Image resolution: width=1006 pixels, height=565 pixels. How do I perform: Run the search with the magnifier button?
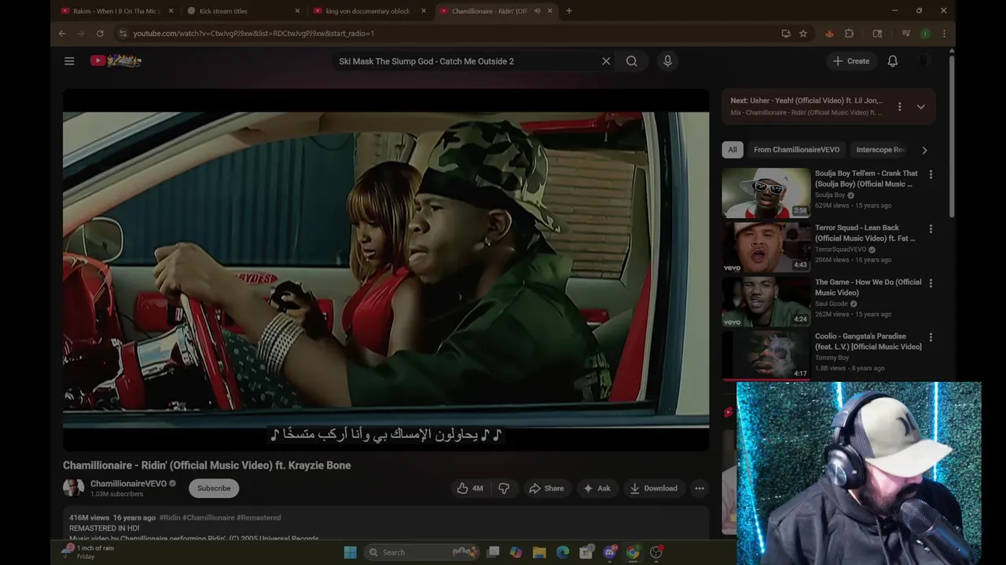632,61
